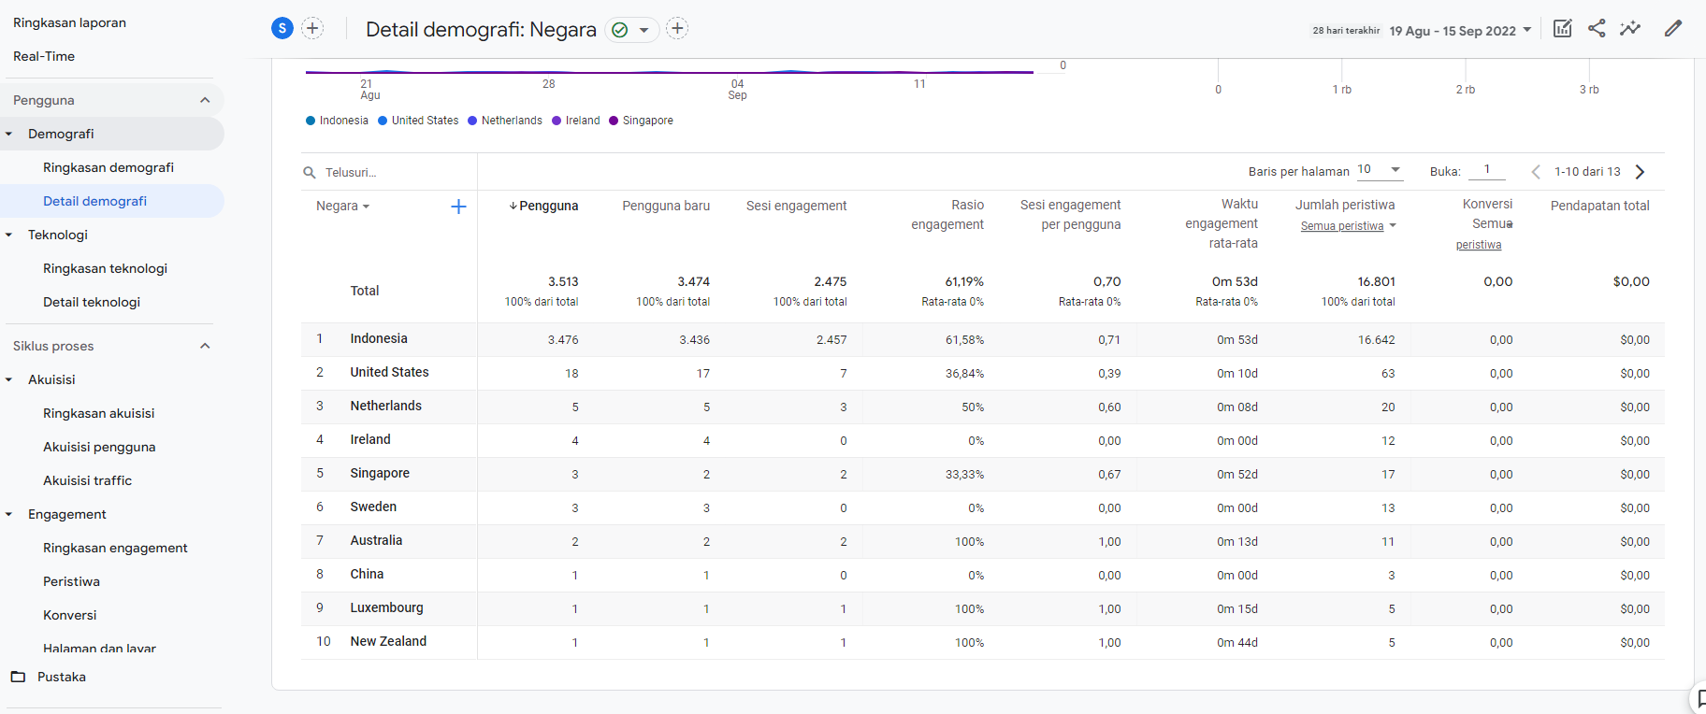
Task: Click the New Zealand row
Action: 982,642
